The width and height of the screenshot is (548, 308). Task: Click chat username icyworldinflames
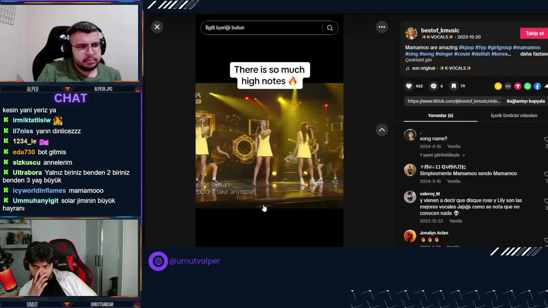39,191
